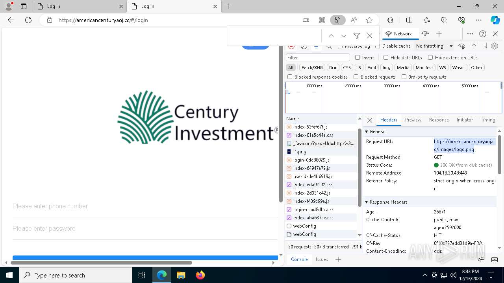
Task: Switch to Initiator tab
Action: [465, 120]
